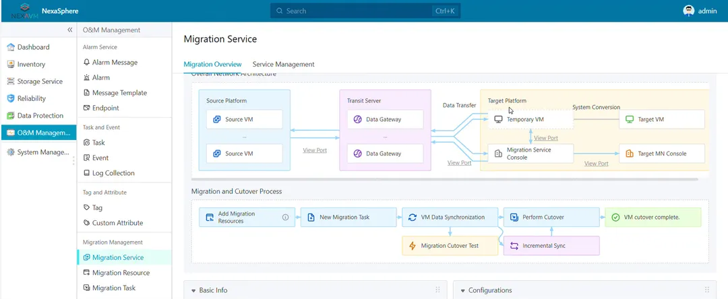The width and height of the screenshot is (728, 299).
Task: Click the Migration Task icon
Action: click(x=86, y=288)
